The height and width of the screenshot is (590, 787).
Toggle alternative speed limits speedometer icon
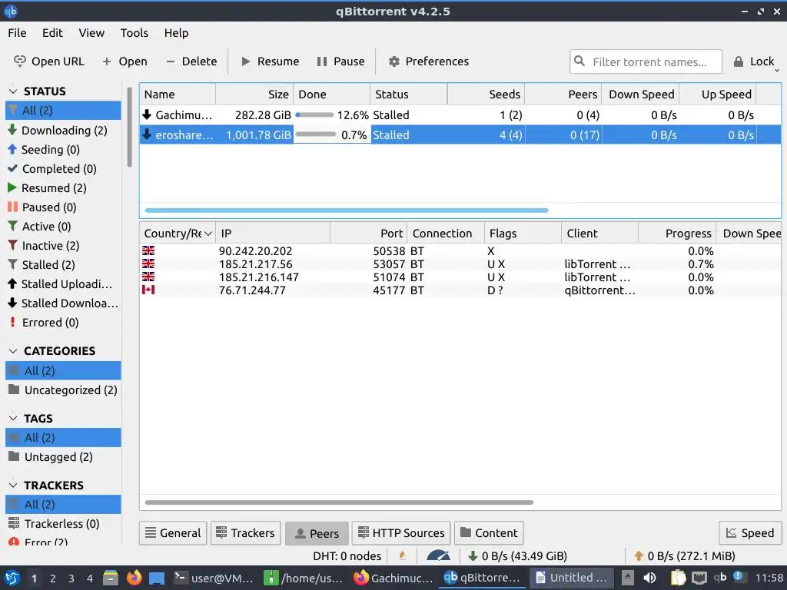438,556
